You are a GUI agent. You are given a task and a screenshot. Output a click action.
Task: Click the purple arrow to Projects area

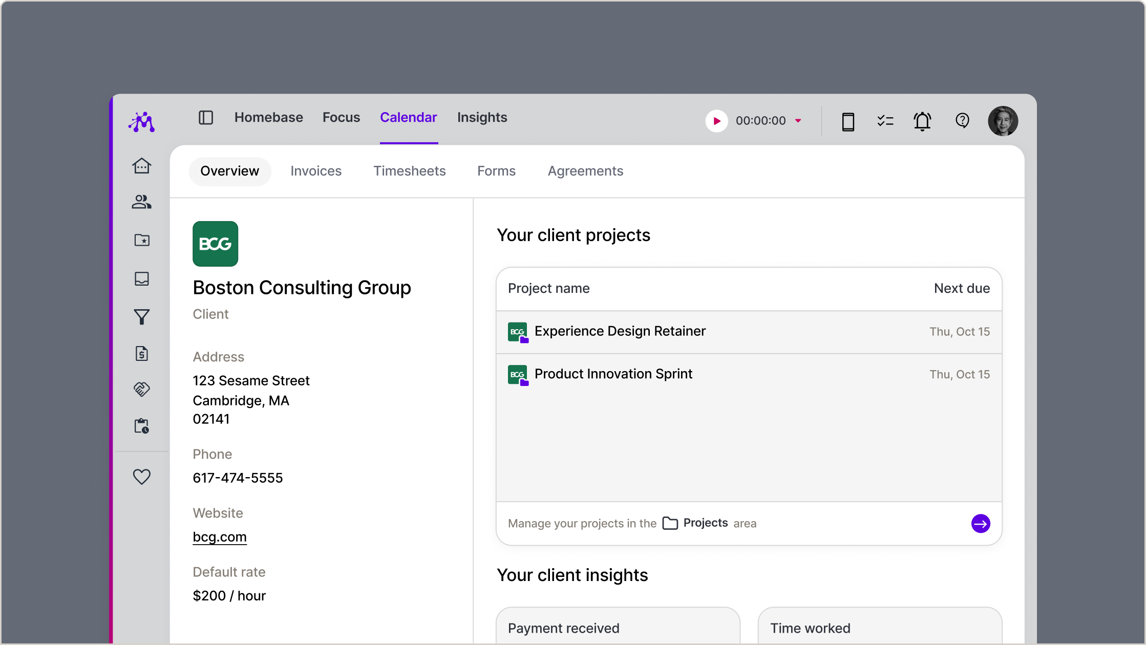981,524
